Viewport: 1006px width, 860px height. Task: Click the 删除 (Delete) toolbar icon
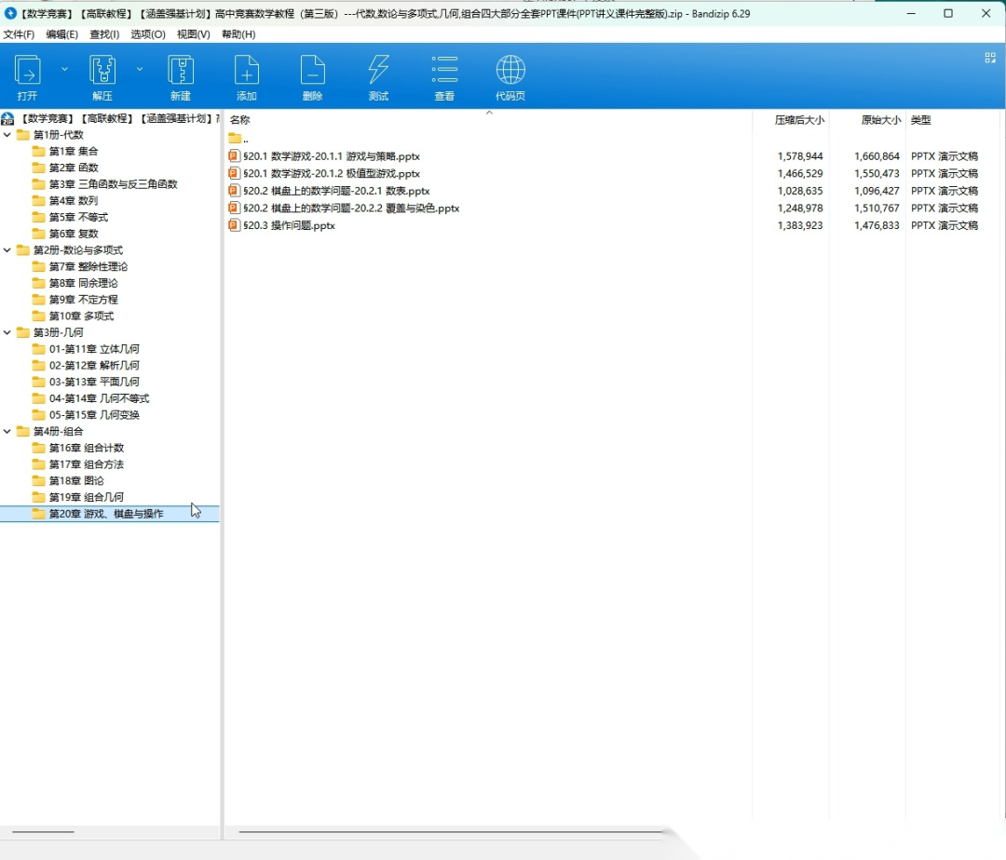click(313, 71)
